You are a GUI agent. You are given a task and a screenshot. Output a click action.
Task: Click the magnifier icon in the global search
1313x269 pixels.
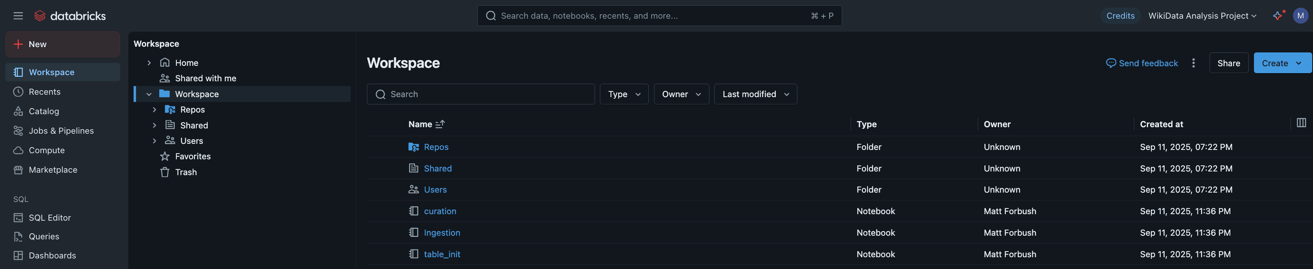pos(491,16)
